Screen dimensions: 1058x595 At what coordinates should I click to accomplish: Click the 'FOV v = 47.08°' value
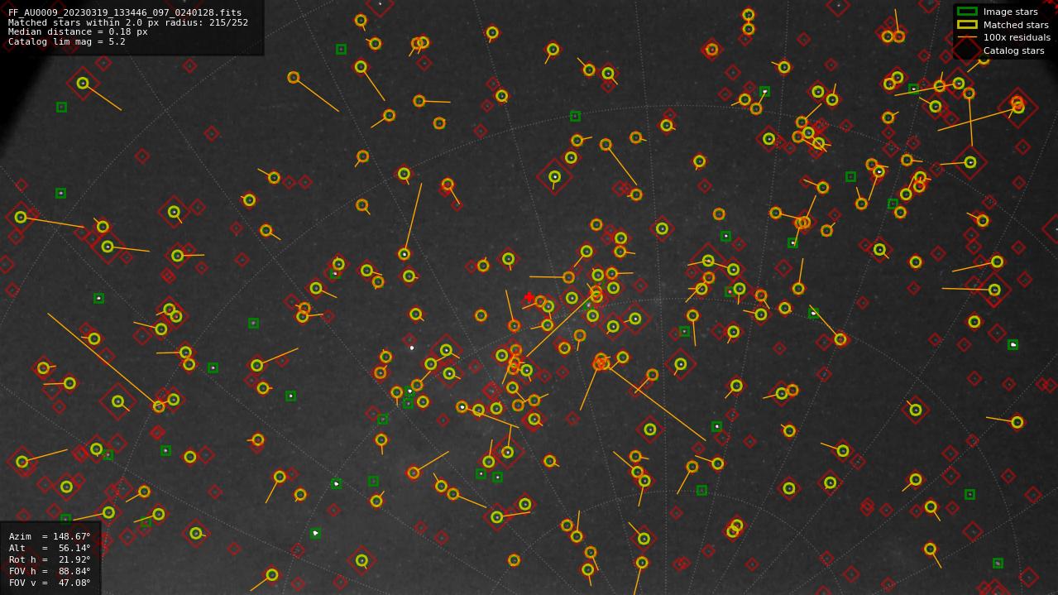tap(50, 583)
